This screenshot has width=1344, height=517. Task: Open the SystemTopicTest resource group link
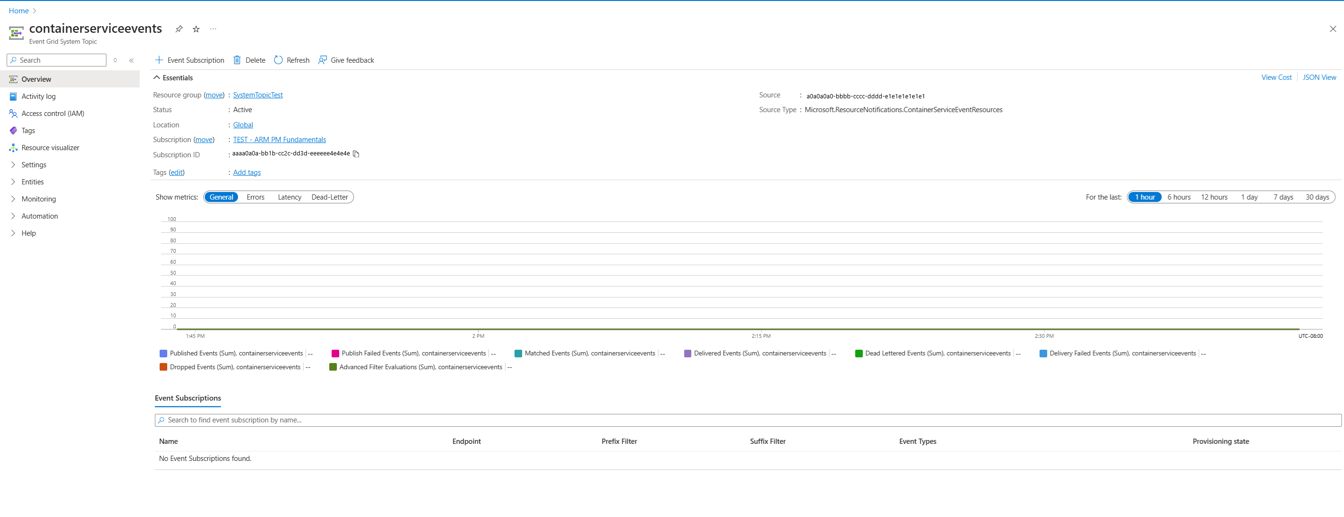point(258,95)
